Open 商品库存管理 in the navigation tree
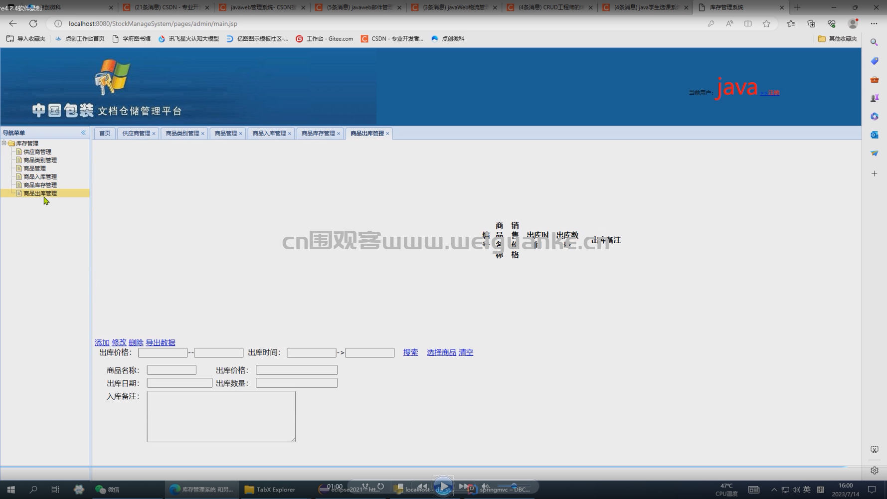The height and width of the screenshot is (499, 887). coord(40,185)
